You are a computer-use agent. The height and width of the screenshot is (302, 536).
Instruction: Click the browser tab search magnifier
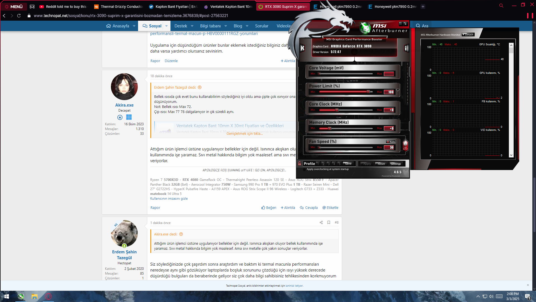pos(501,6)
